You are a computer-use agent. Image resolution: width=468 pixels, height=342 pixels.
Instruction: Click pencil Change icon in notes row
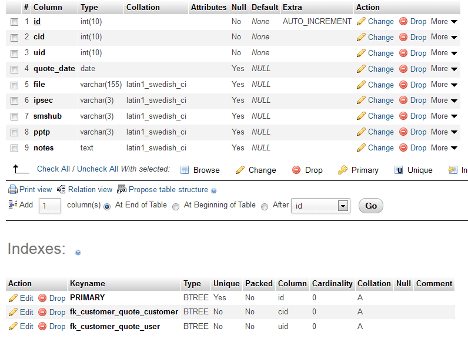[x=361, y=147]
